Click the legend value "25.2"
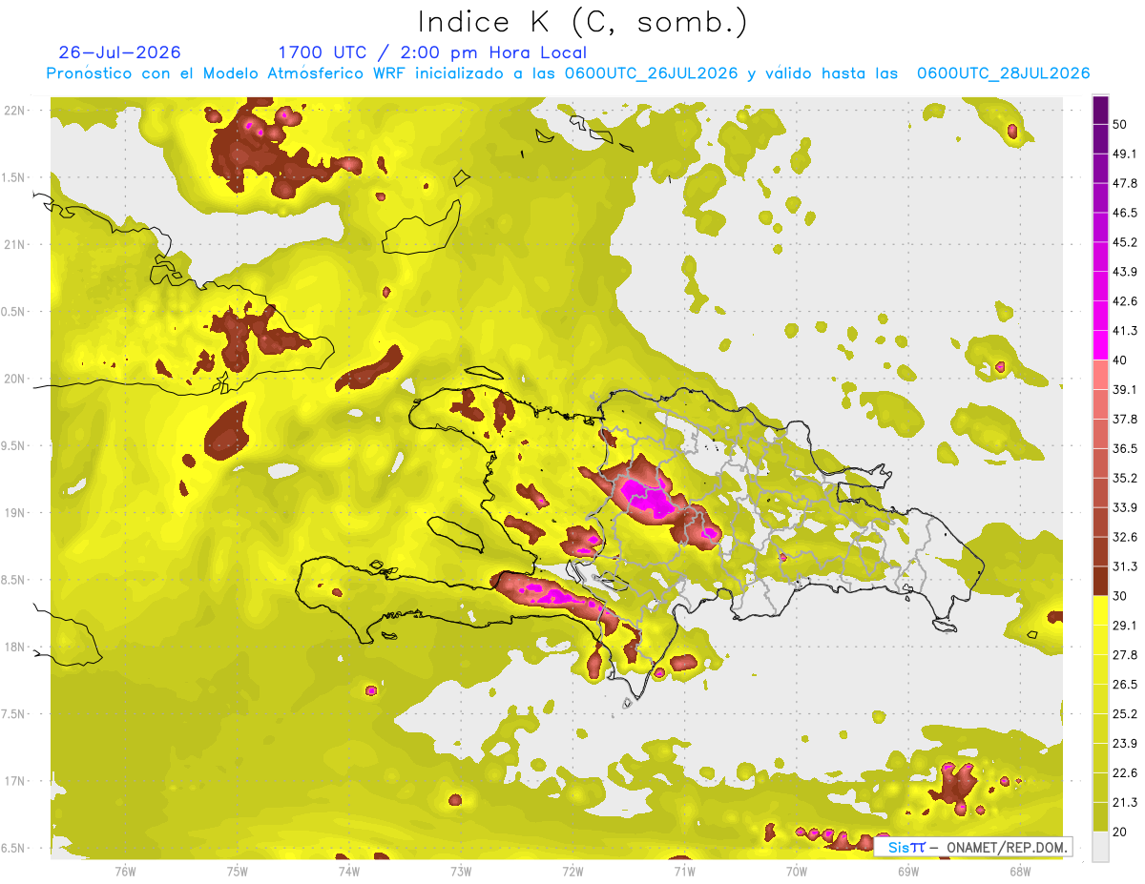This screenshot has height=884, width=1145. point(1125,714)
